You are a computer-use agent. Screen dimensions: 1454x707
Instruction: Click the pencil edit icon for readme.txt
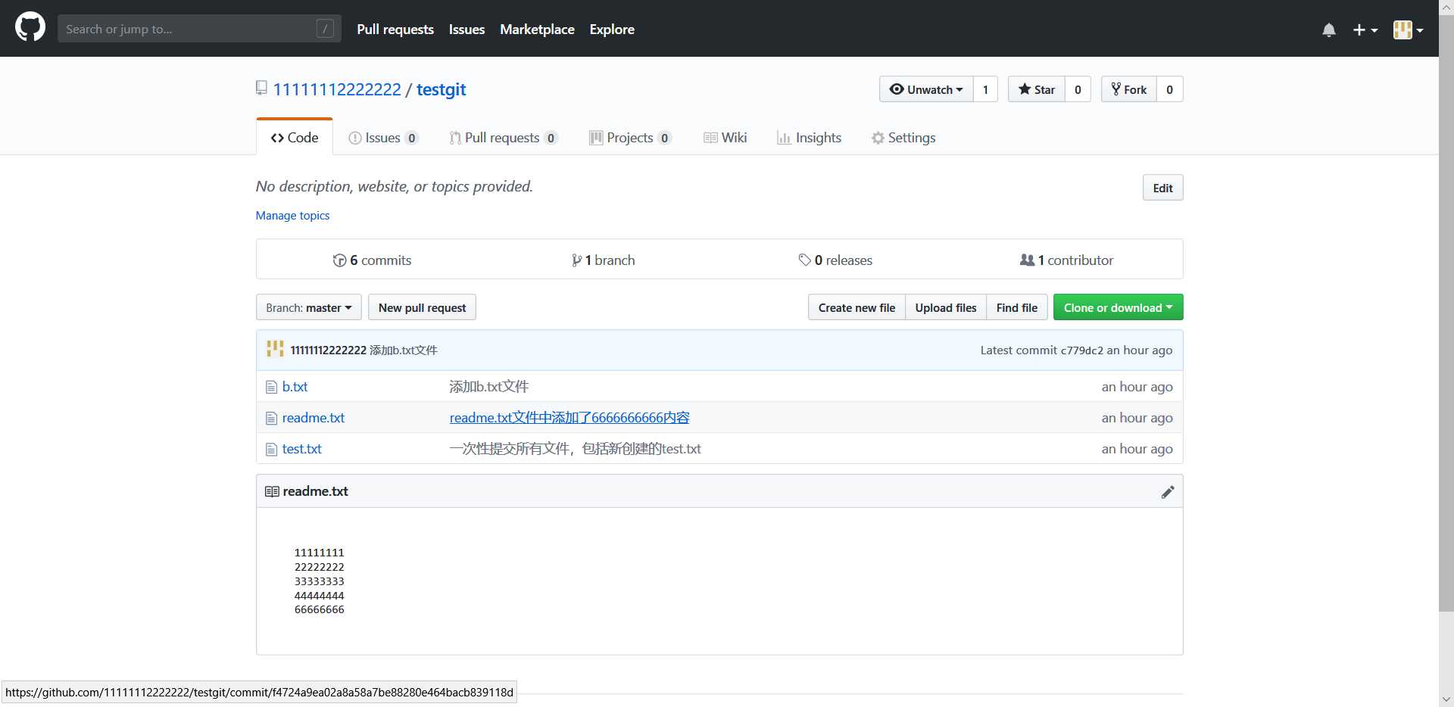1168,492
